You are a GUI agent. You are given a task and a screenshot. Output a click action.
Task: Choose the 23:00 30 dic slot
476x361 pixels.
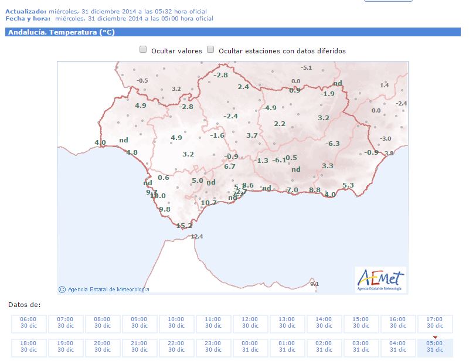pos(213,346)
